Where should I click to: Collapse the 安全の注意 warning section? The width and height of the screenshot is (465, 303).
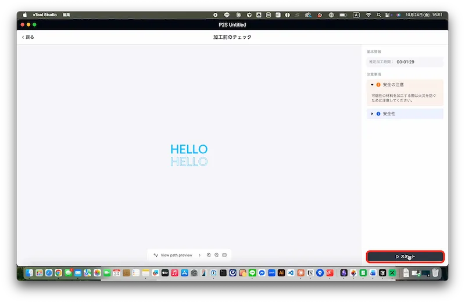(x=372, y=85)
